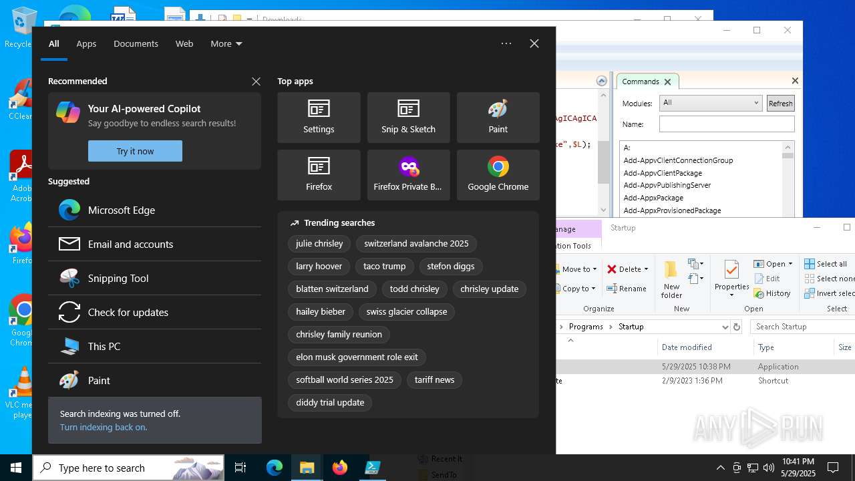Open Task View on taskbar

click(240, 468)
